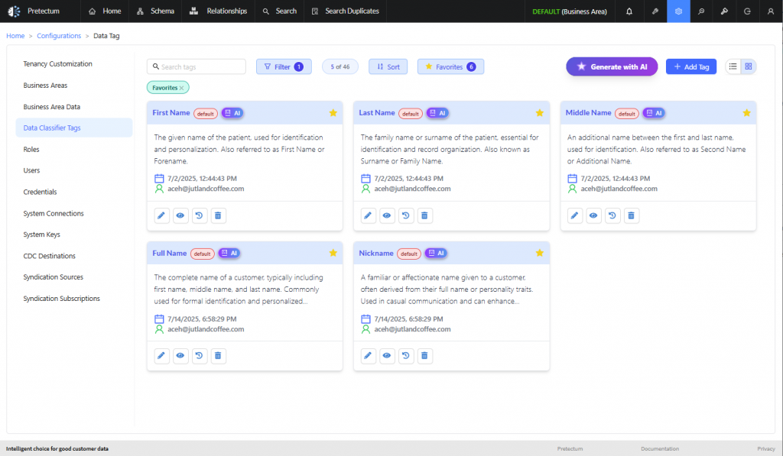This screenshot has width=783, height=456.
Task: Unfavorite the First Name tag star
Action: pyautogui.click(x=333, y=113)
